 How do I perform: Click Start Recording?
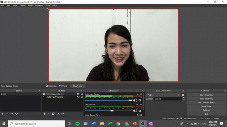(x=206, y=99)
